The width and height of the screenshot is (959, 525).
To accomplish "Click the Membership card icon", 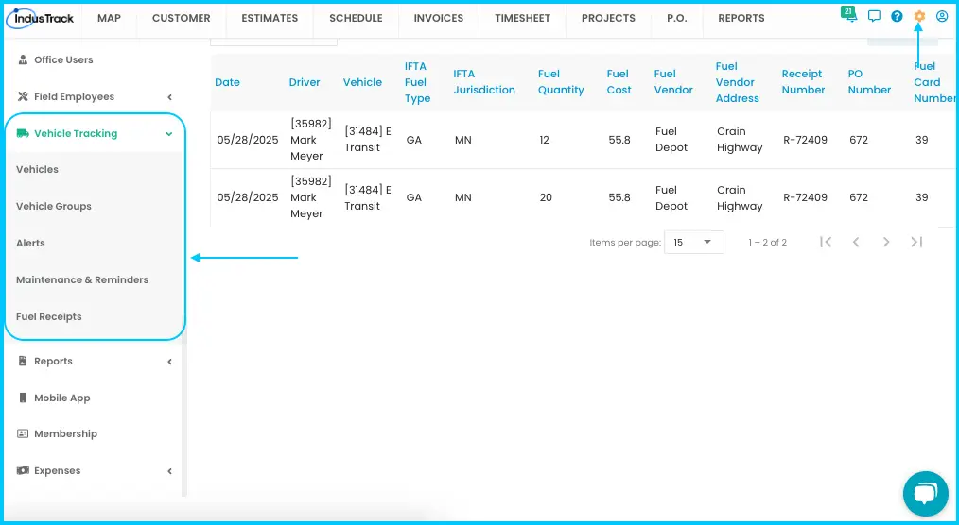I will pyautogui.click(x=23, y=433).
